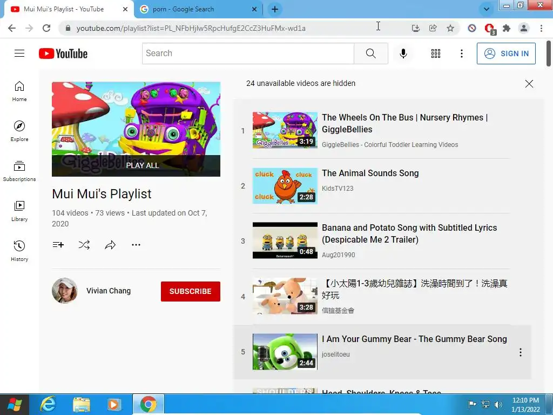Open the minions video thumbnail
The image size is (553, 415).
click(285, 240)
